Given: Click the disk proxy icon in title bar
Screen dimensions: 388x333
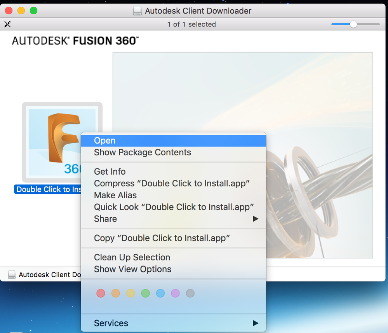Looking at the screenshot, I should tap(137, 10).
